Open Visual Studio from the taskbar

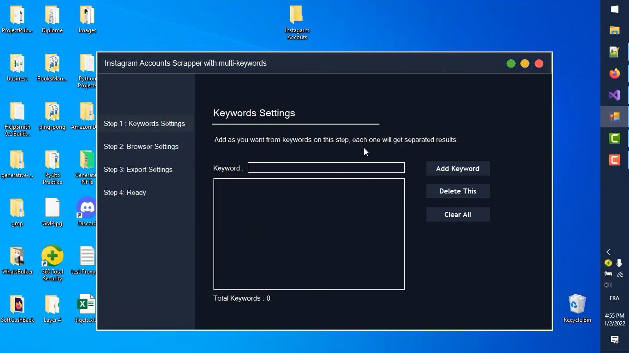(x=614, y=95)
